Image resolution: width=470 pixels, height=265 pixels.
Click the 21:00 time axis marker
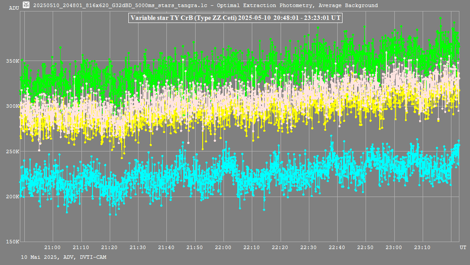point(53,247)
